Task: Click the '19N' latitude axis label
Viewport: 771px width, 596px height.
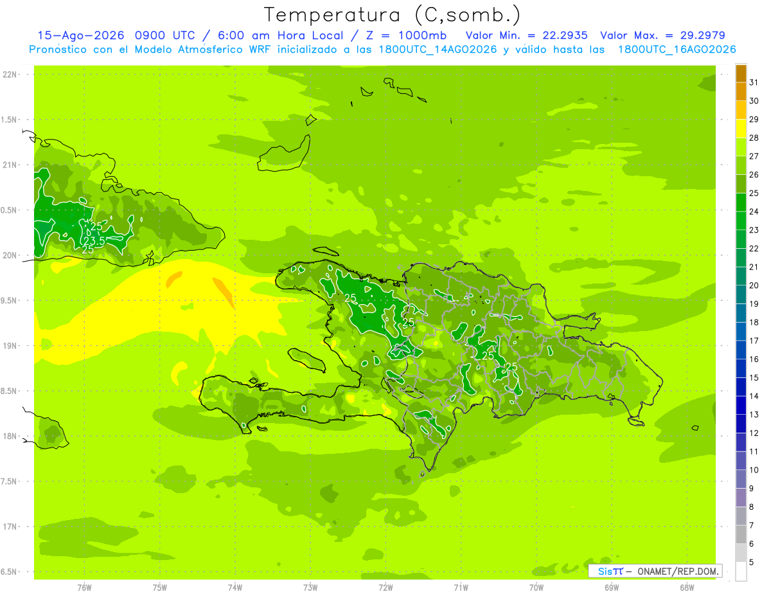Action: (x=10, y=345)
